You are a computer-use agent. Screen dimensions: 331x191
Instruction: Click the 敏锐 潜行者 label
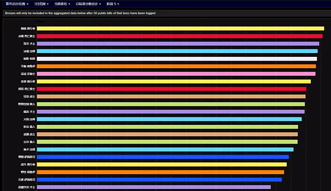pyautogui.click(x=28, y=29)
